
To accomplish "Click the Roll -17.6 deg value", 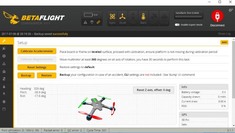I will (x=40, y=96).
